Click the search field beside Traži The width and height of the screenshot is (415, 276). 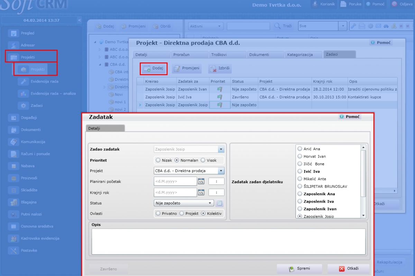(248, 26)
